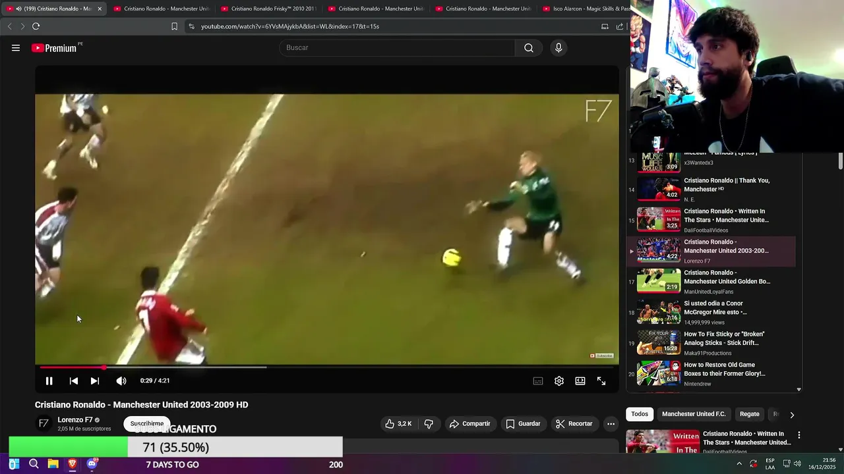This screenshot has height=474, width=844.
Task: Open Windows taskbar search
Action: [34, 464]
